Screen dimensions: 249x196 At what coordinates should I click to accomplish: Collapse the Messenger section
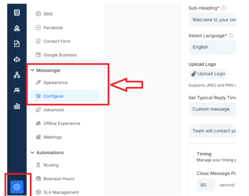(32, 70)
